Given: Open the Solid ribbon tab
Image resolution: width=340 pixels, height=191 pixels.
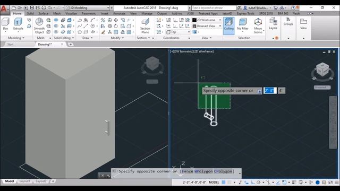Looking at the screenshot, I should [30, 13].
